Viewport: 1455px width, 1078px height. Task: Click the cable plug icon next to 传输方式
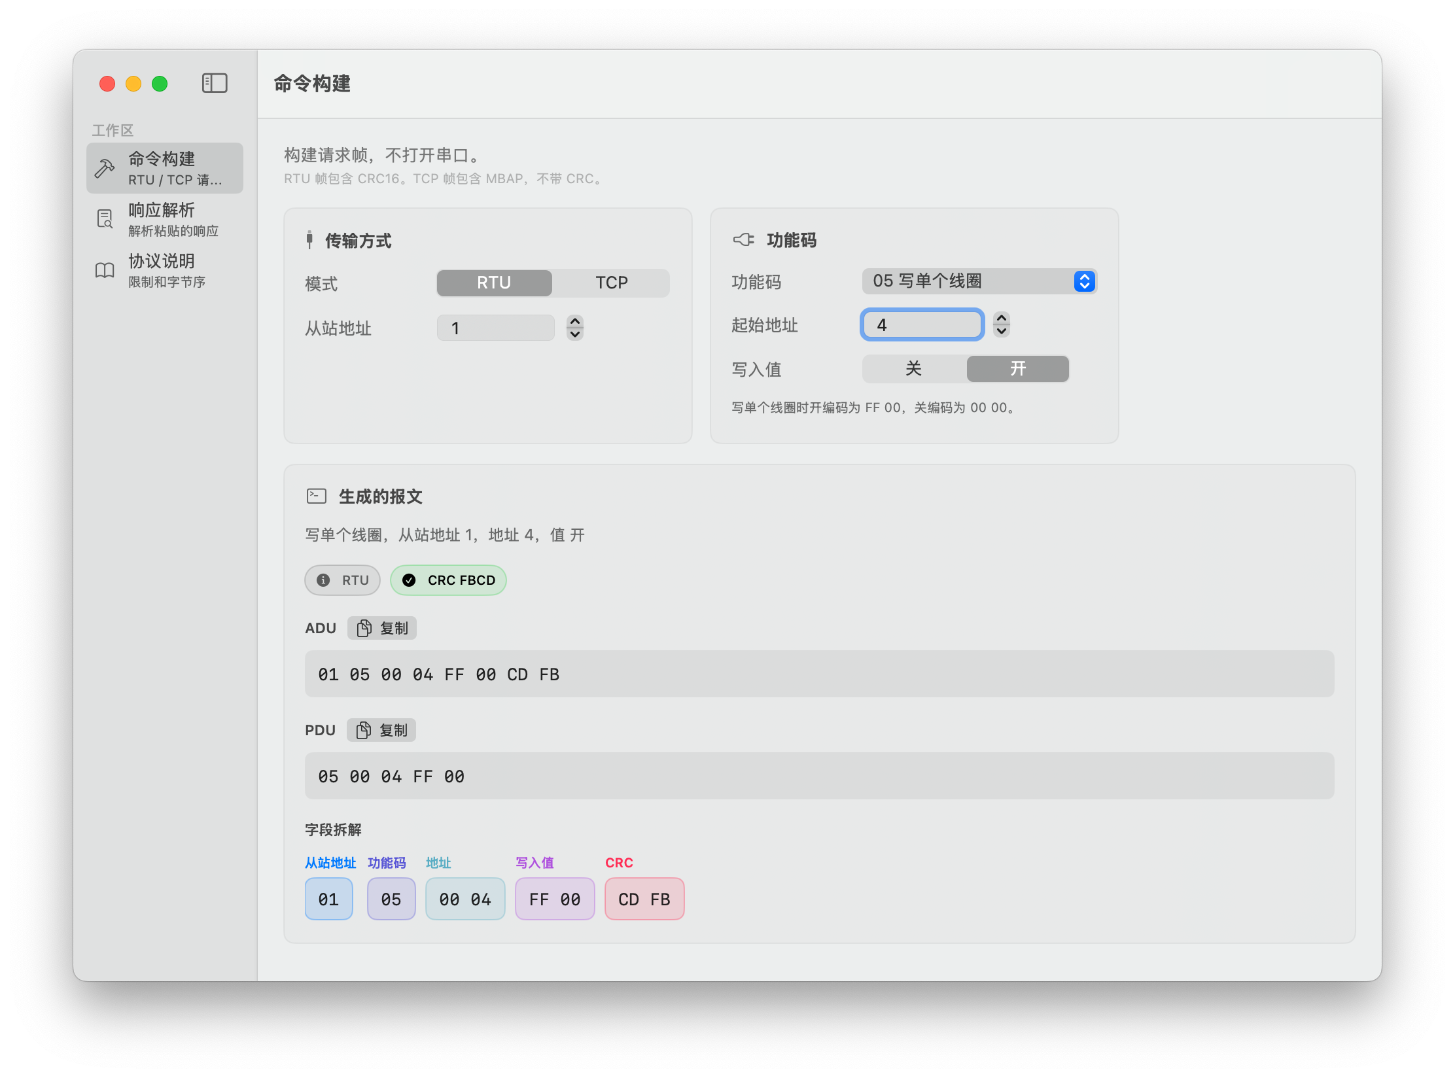pyautogui.click(x=309, y=240)
